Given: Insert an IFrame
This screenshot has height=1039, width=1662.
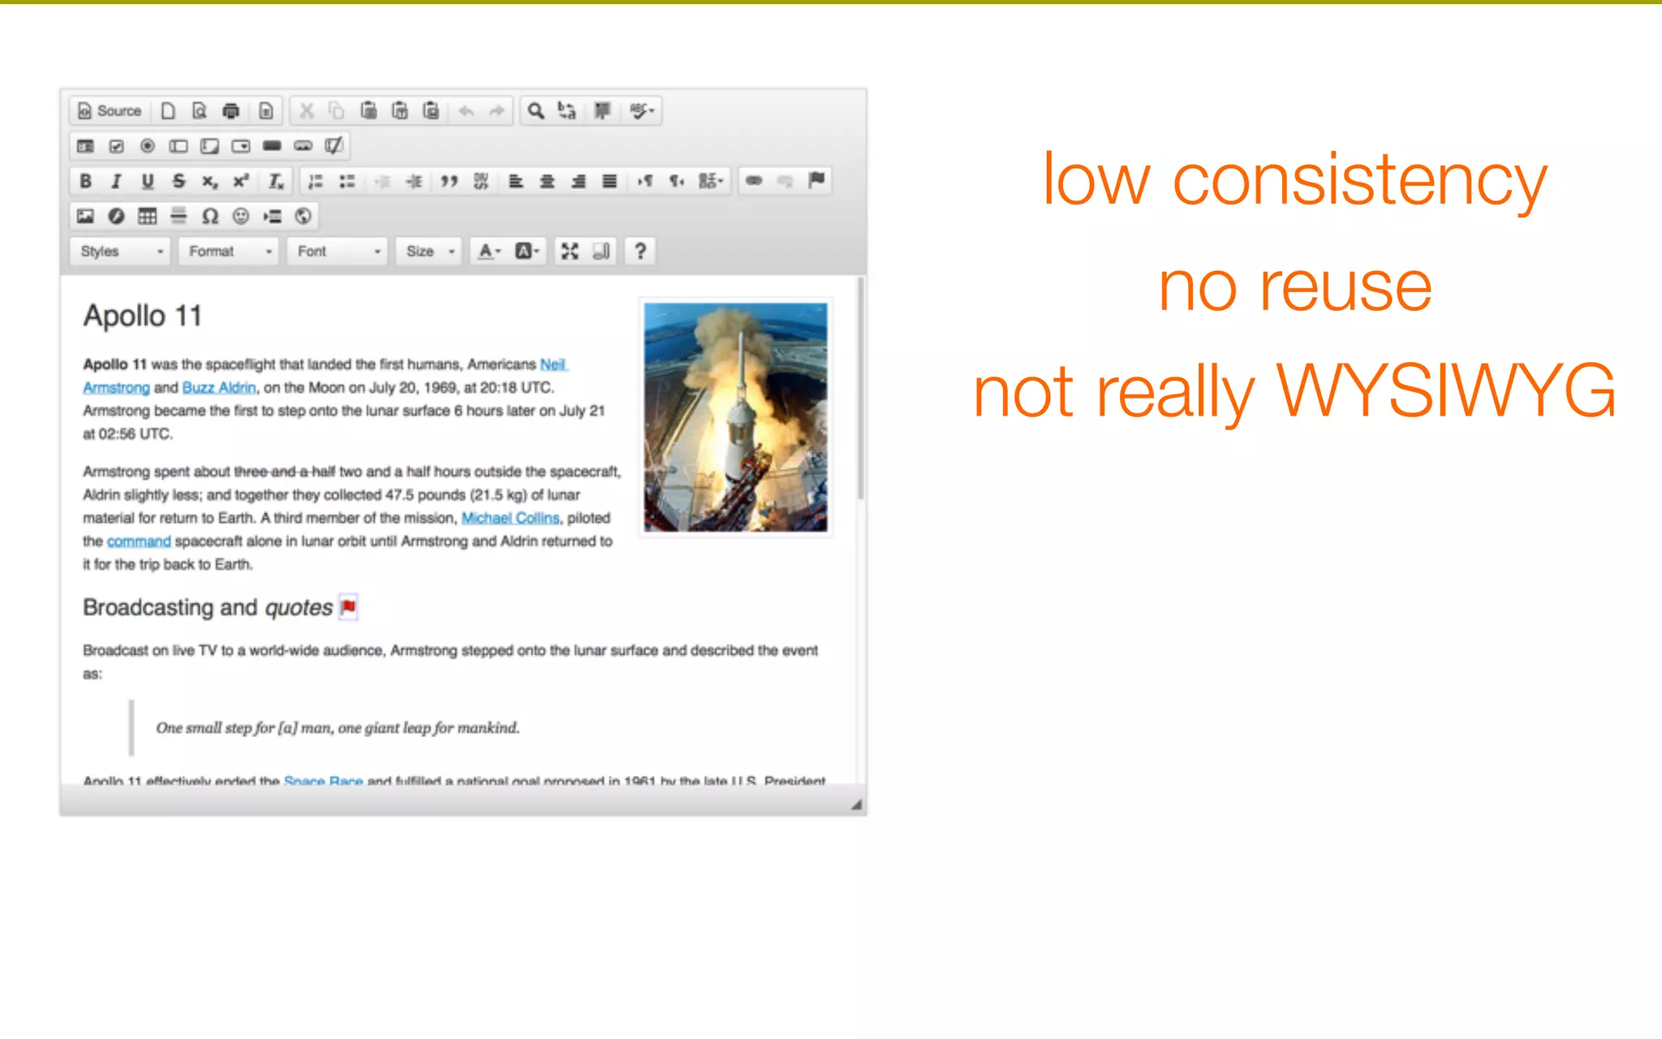Looking at the screenshot, I should pos(304,216).
